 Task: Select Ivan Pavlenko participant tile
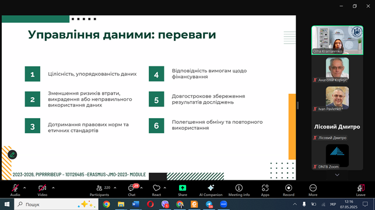coord(337,99)
